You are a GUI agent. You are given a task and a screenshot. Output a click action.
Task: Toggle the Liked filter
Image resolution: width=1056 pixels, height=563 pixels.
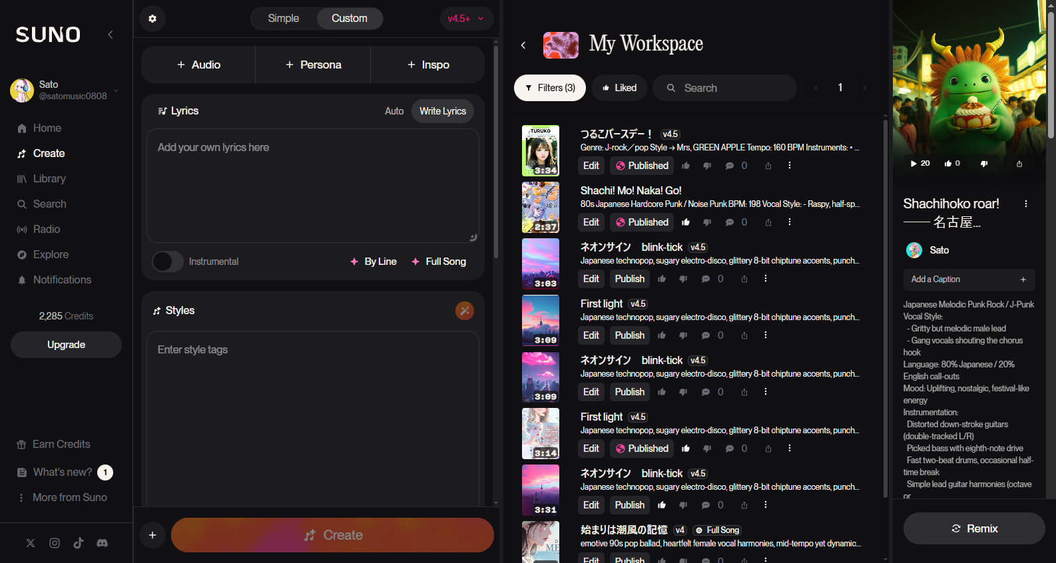pos(619,88)
